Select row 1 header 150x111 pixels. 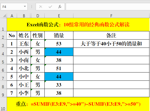[3, 24]
